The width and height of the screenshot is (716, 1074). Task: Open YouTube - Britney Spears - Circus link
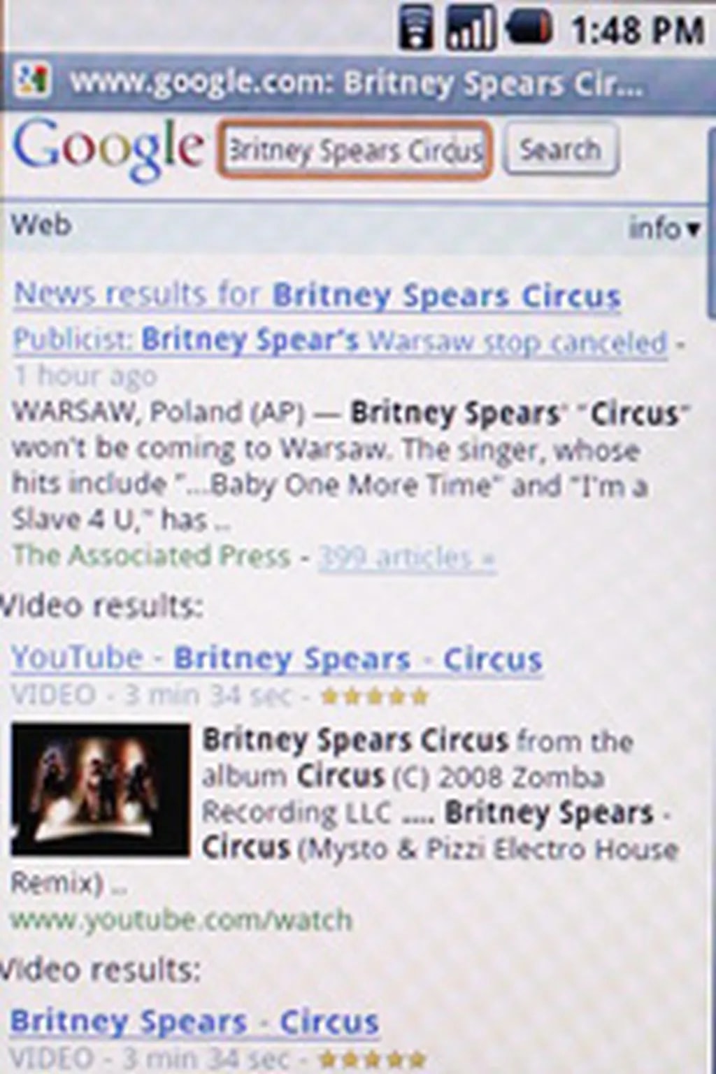pos(277,659)
